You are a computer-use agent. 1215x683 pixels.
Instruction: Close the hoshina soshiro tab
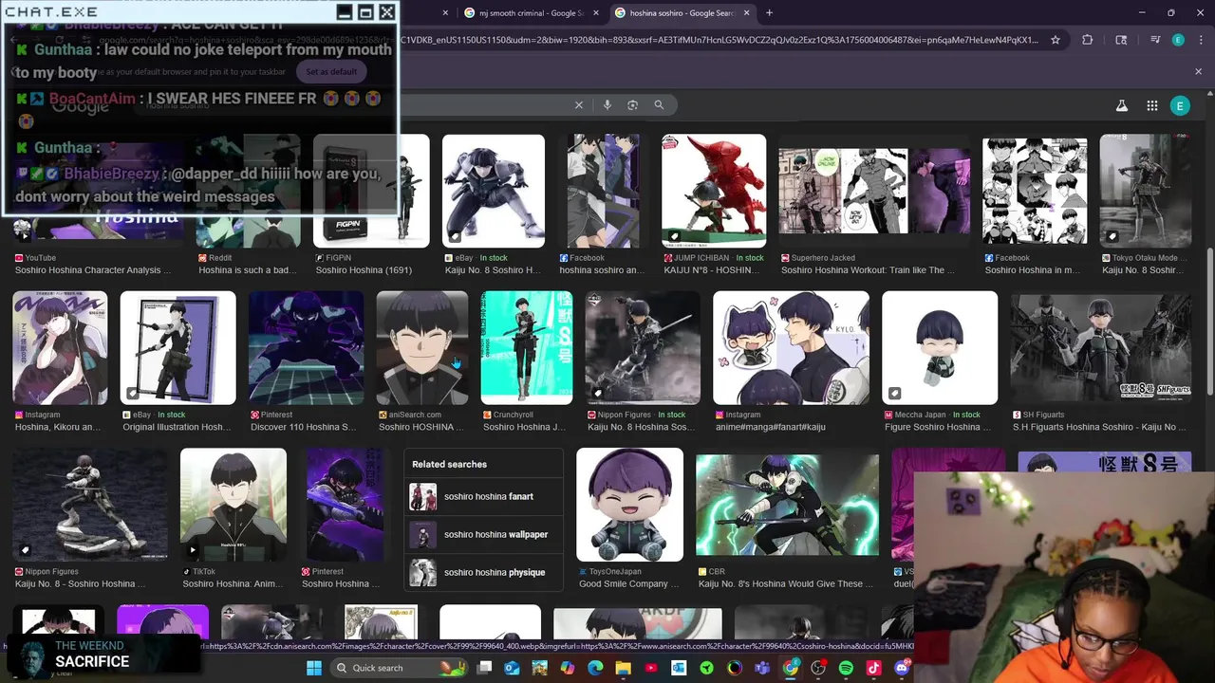click(746, 13)
